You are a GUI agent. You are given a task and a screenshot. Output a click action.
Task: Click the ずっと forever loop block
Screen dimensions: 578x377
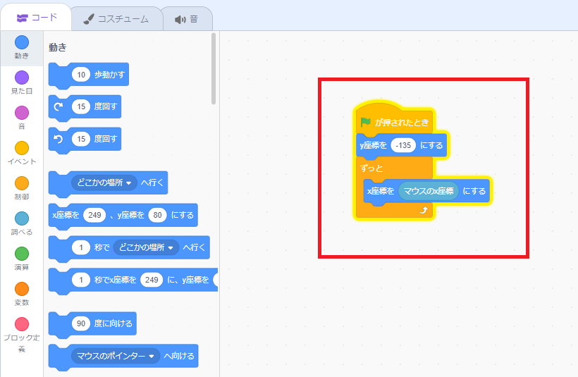click(371, 169)
